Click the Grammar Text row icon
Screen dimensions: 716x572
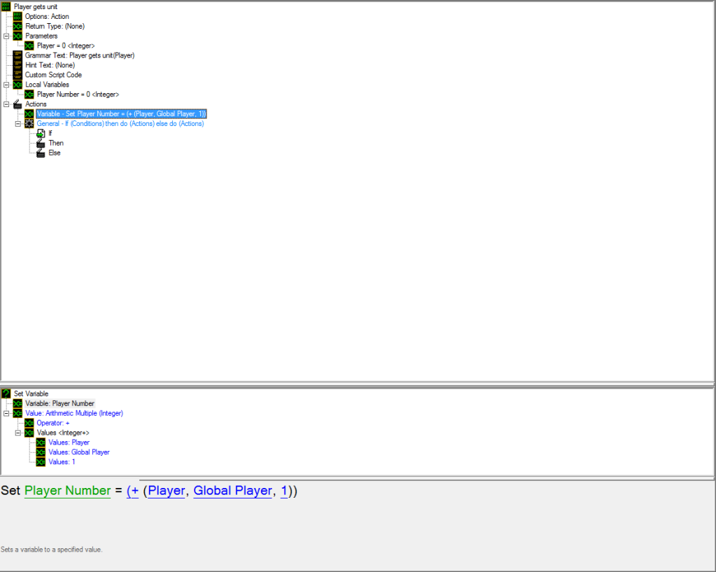[x=17, y=55]
